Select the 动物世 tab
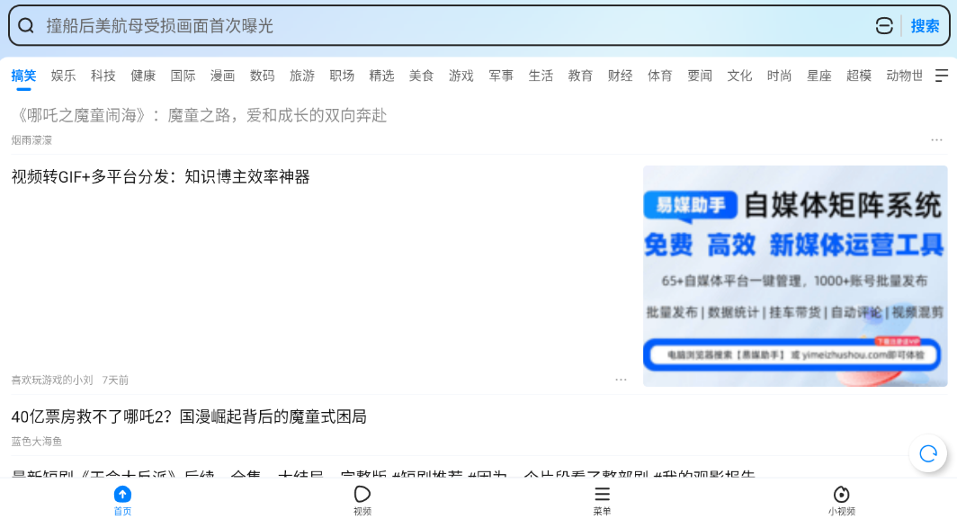The width and height of the screenshot is (957, 519). 905,76
